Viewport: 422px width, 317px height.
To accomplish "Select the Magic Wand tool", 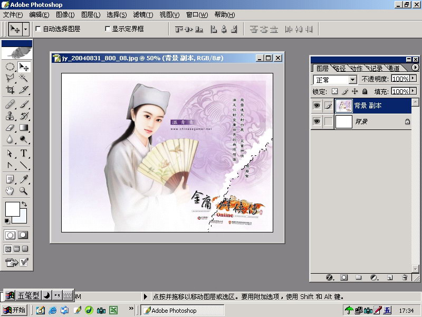I will pos(24,78).
